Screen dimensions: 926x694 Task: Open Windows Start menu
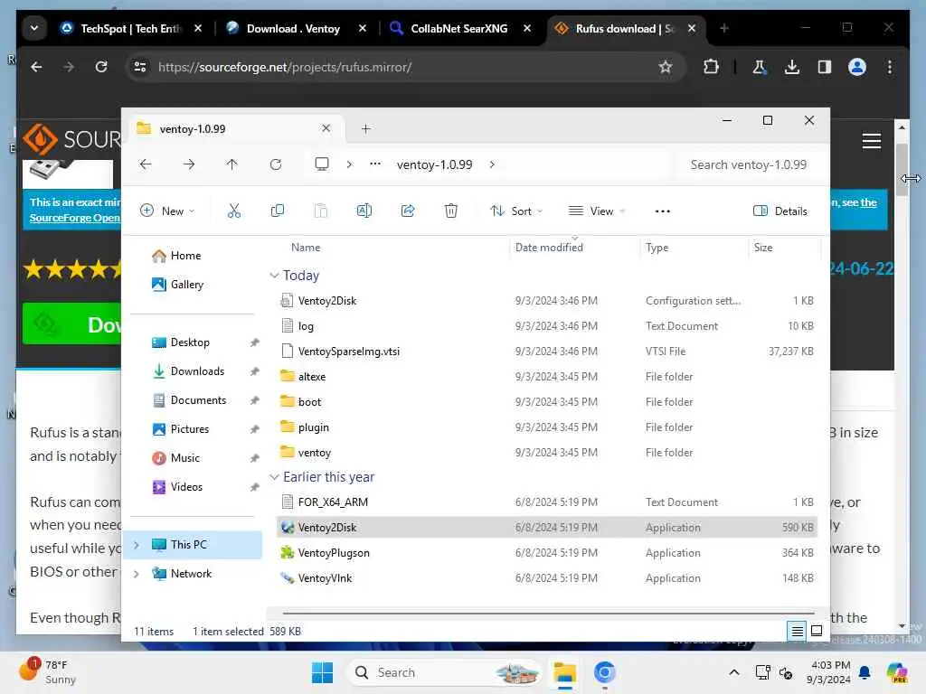click(323, 672)
